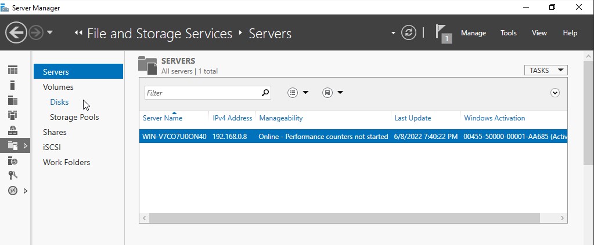Select the server group icon below All Servers

[x=13, y=115]
